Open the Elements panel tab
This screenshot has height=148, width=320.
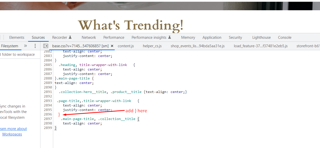coord(17,37)
